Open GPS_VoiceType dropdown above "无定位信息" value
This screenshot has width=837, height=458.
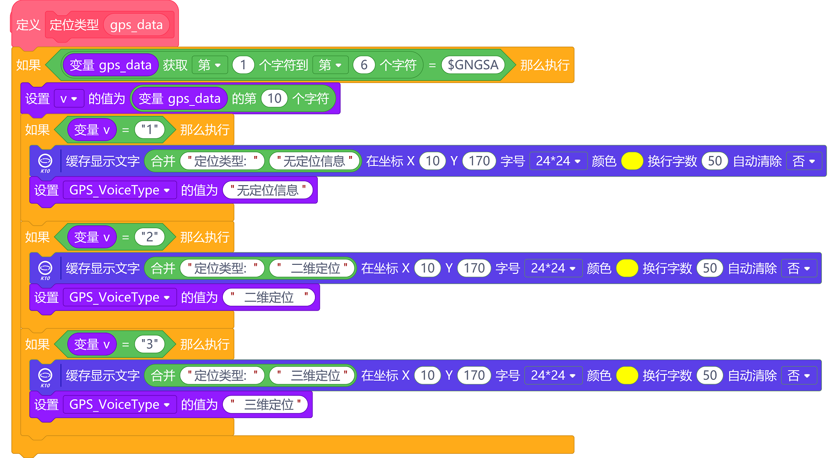pos(119,190)
